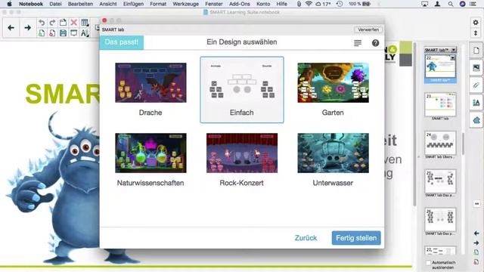Open the Add-Ons menu

[240, 4]
